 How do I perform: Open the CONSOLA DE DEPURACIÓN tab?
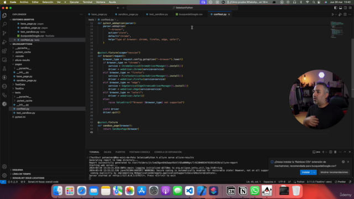tap(168, 152)
